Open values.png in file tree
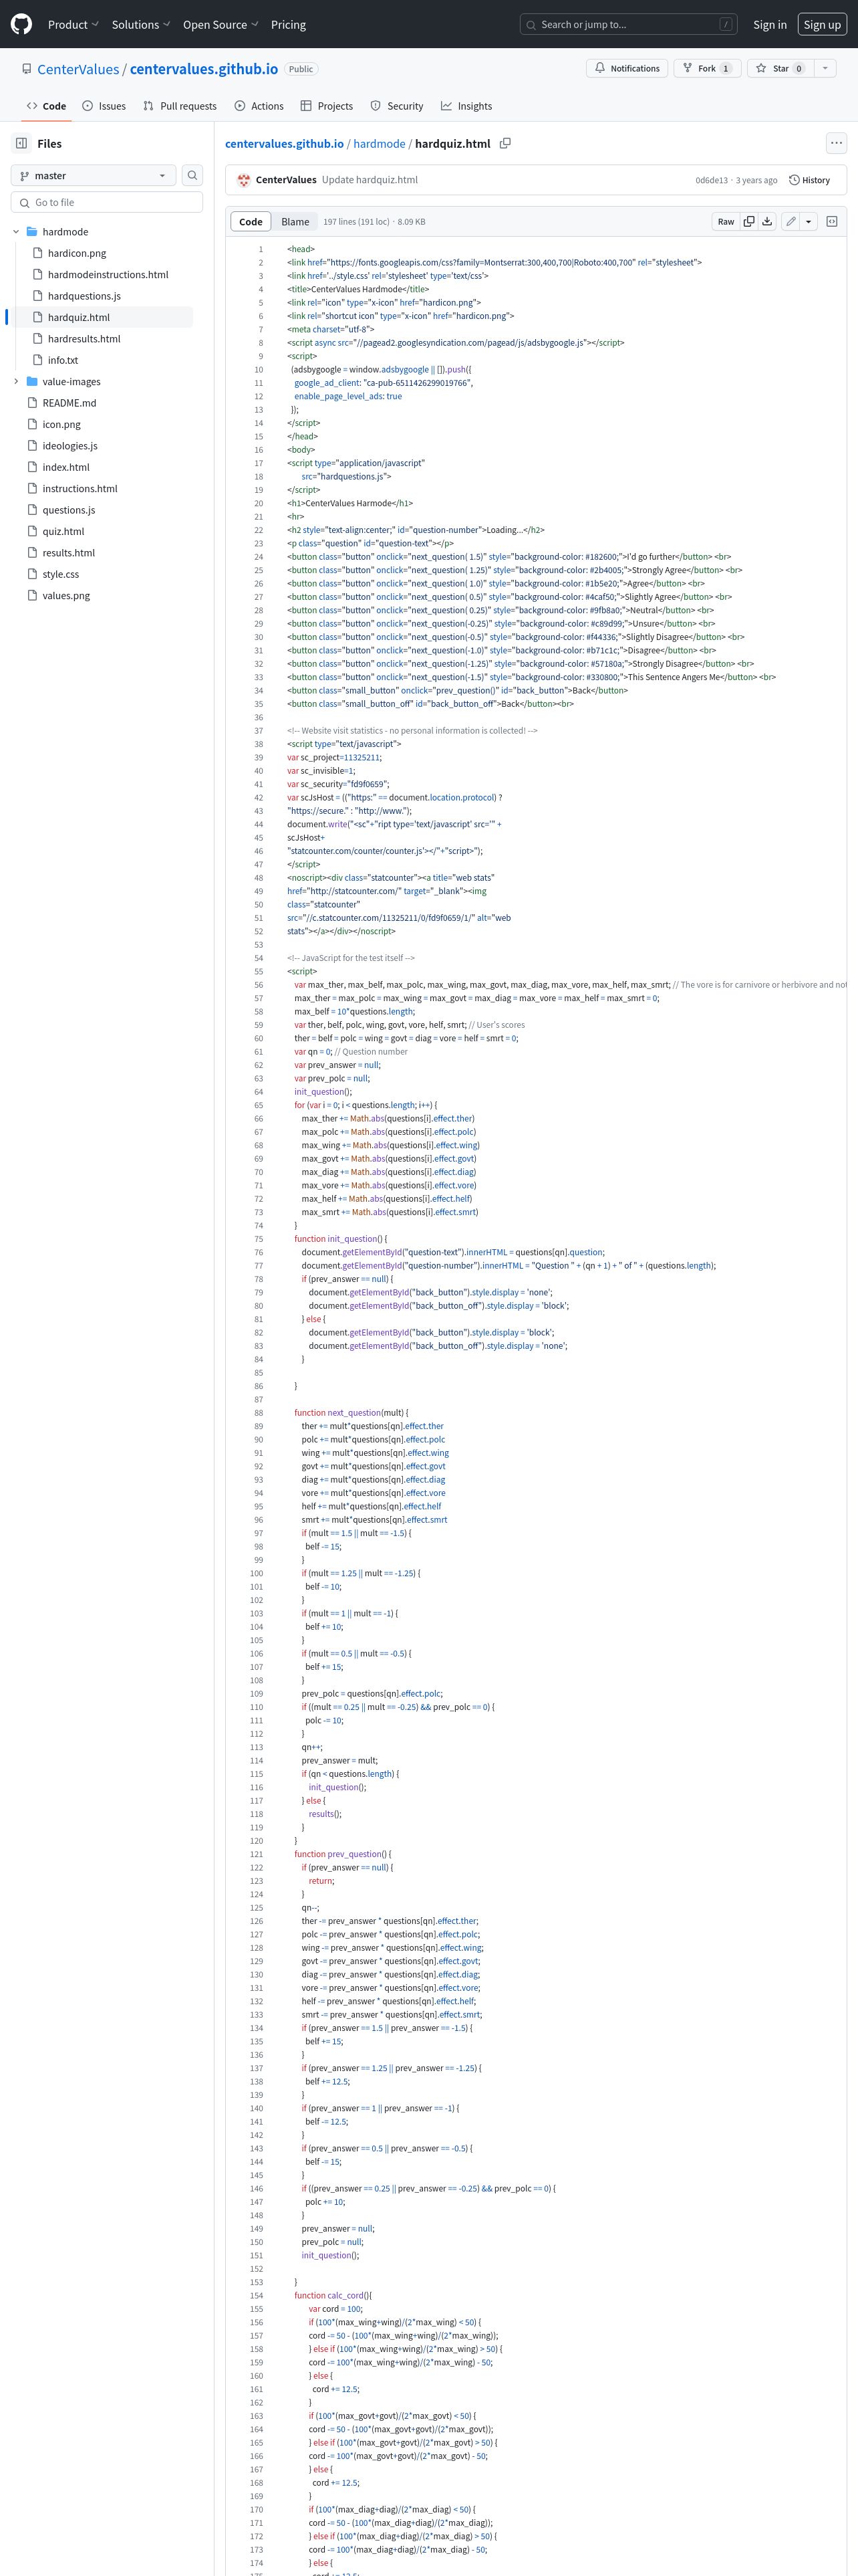Image resolution: width=858 pixels, height=2576 pixels. click(x=66, y=596)
